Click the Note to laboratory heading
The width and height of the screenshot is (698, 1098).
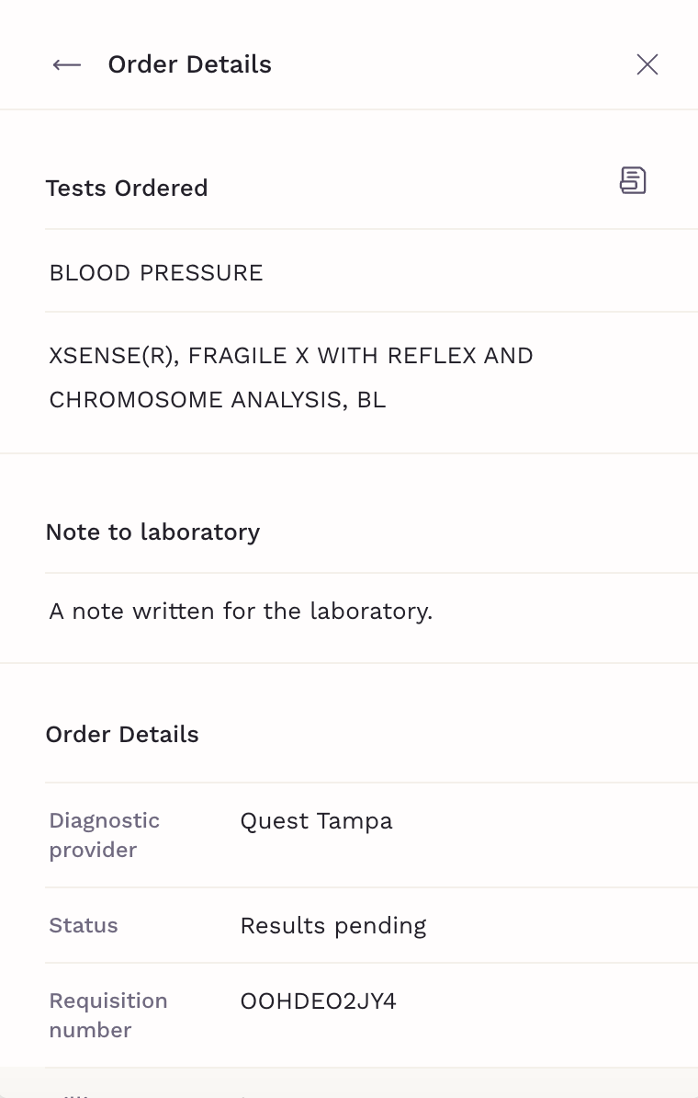152,532
